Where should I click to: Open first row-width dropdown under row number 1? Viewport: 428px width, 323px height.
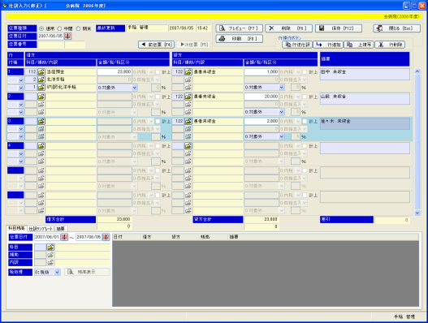click(x=21, y=80)
